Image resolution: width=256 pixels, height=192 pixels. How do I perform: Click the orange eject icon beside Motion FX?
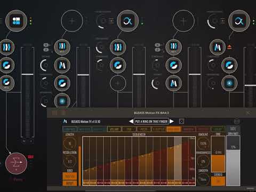click(x=229, y=47)
